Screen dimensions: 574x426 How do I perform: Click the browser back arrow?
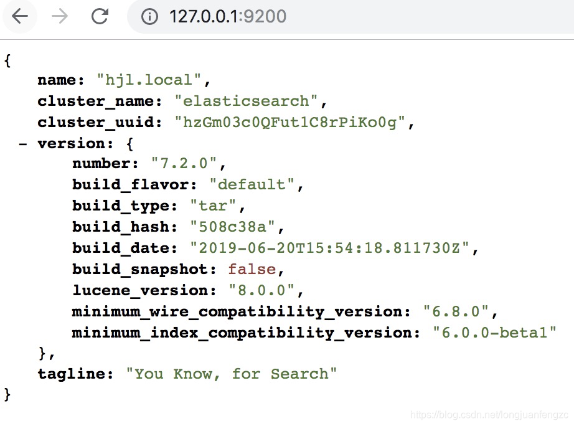tap(20, 16)
